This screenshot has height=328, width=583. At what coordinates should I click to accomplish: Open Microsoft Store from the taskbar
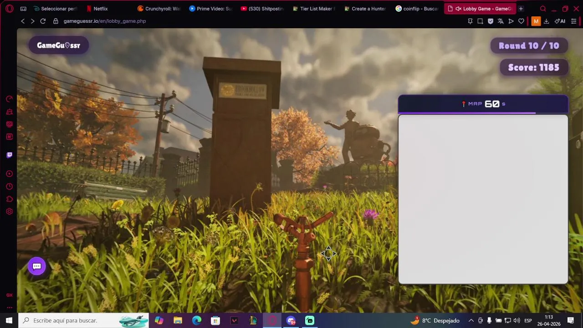[215, 320]
